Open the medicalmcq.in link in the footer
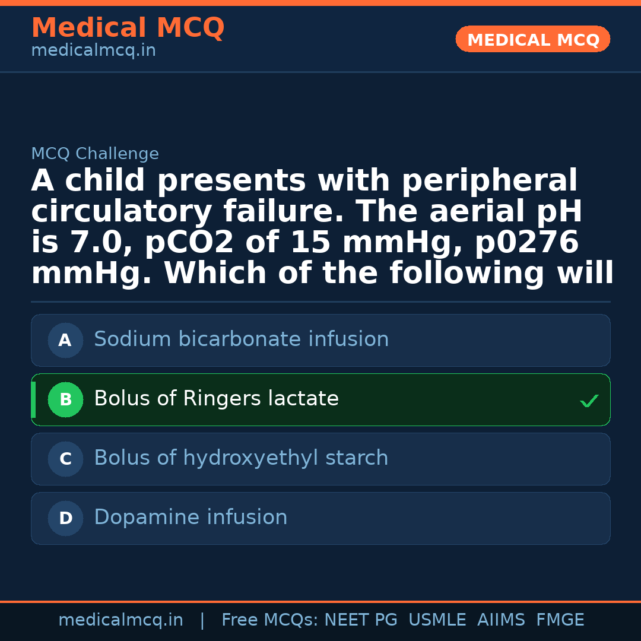This screenshot has height=641, width=641. (120, 620)
